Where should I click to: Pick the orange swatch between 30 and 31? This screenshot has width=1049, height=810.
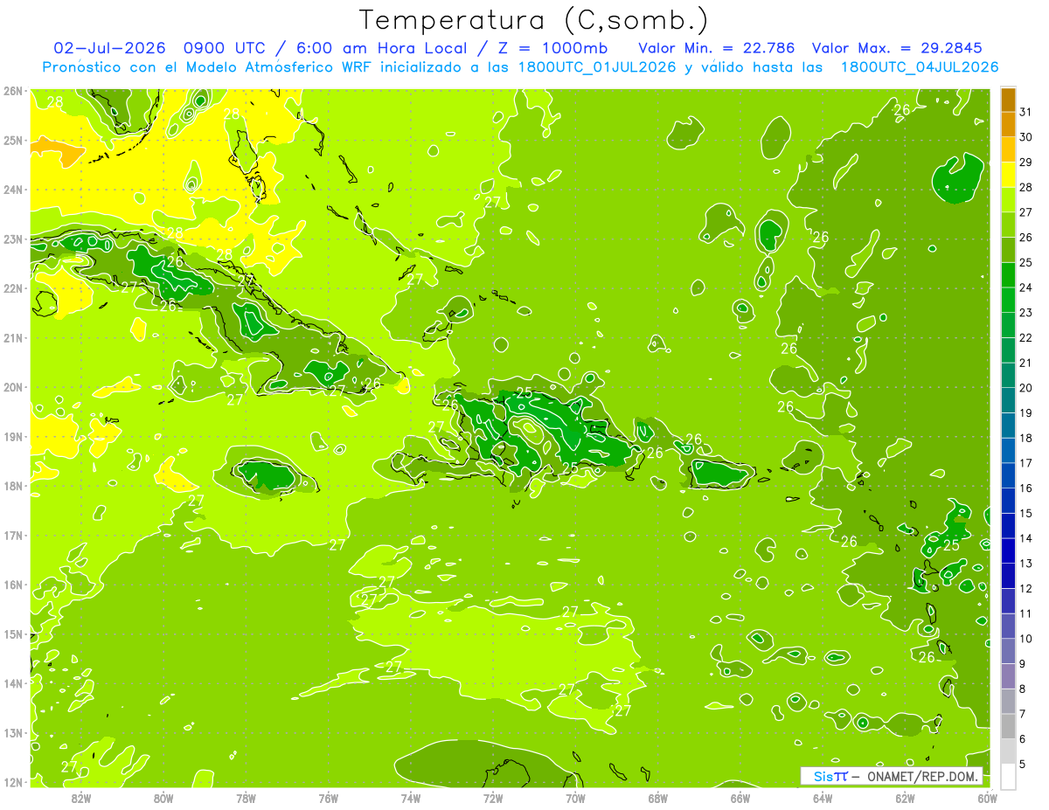click(1008, 124)
